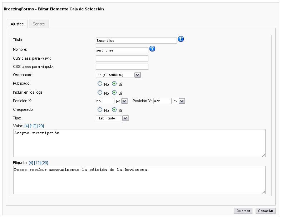The height and width of the screenshot is (217, 281).
Task: Click the Valor [20] rows link
Action: tap(40, 126)
